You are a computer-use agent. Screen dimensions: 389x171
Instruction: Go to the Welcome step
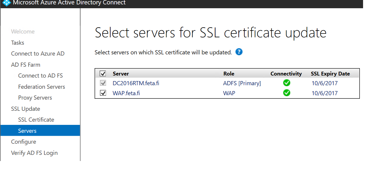coord(23,31)
